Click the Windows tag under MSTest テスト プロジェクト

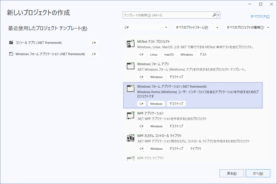click(187, 54)
